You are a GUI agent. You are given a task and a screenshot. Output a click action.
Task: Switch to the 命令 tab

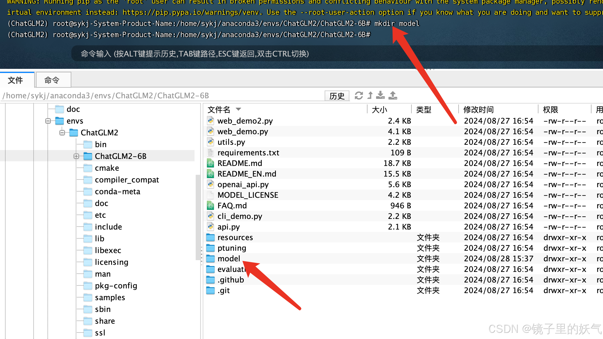click(x=52, y=80)
